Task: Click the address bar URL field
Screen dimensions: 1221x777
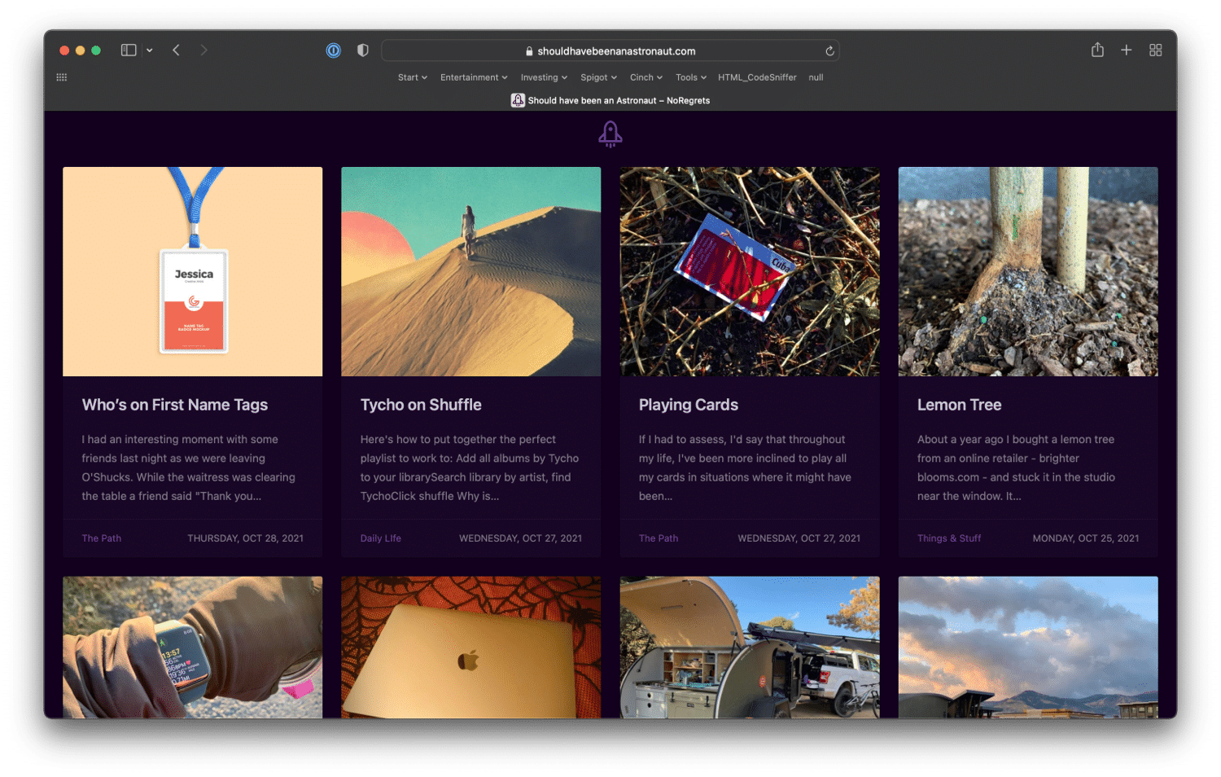Action: click(x=610, y=50)
